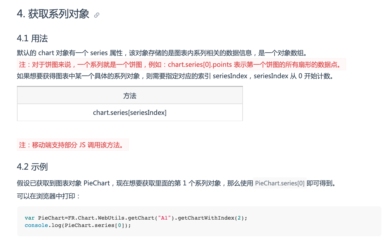This screenshot has height=239, width=391.
Task: Click the anchor link icon beside heading 4
Action: [97, 15]
